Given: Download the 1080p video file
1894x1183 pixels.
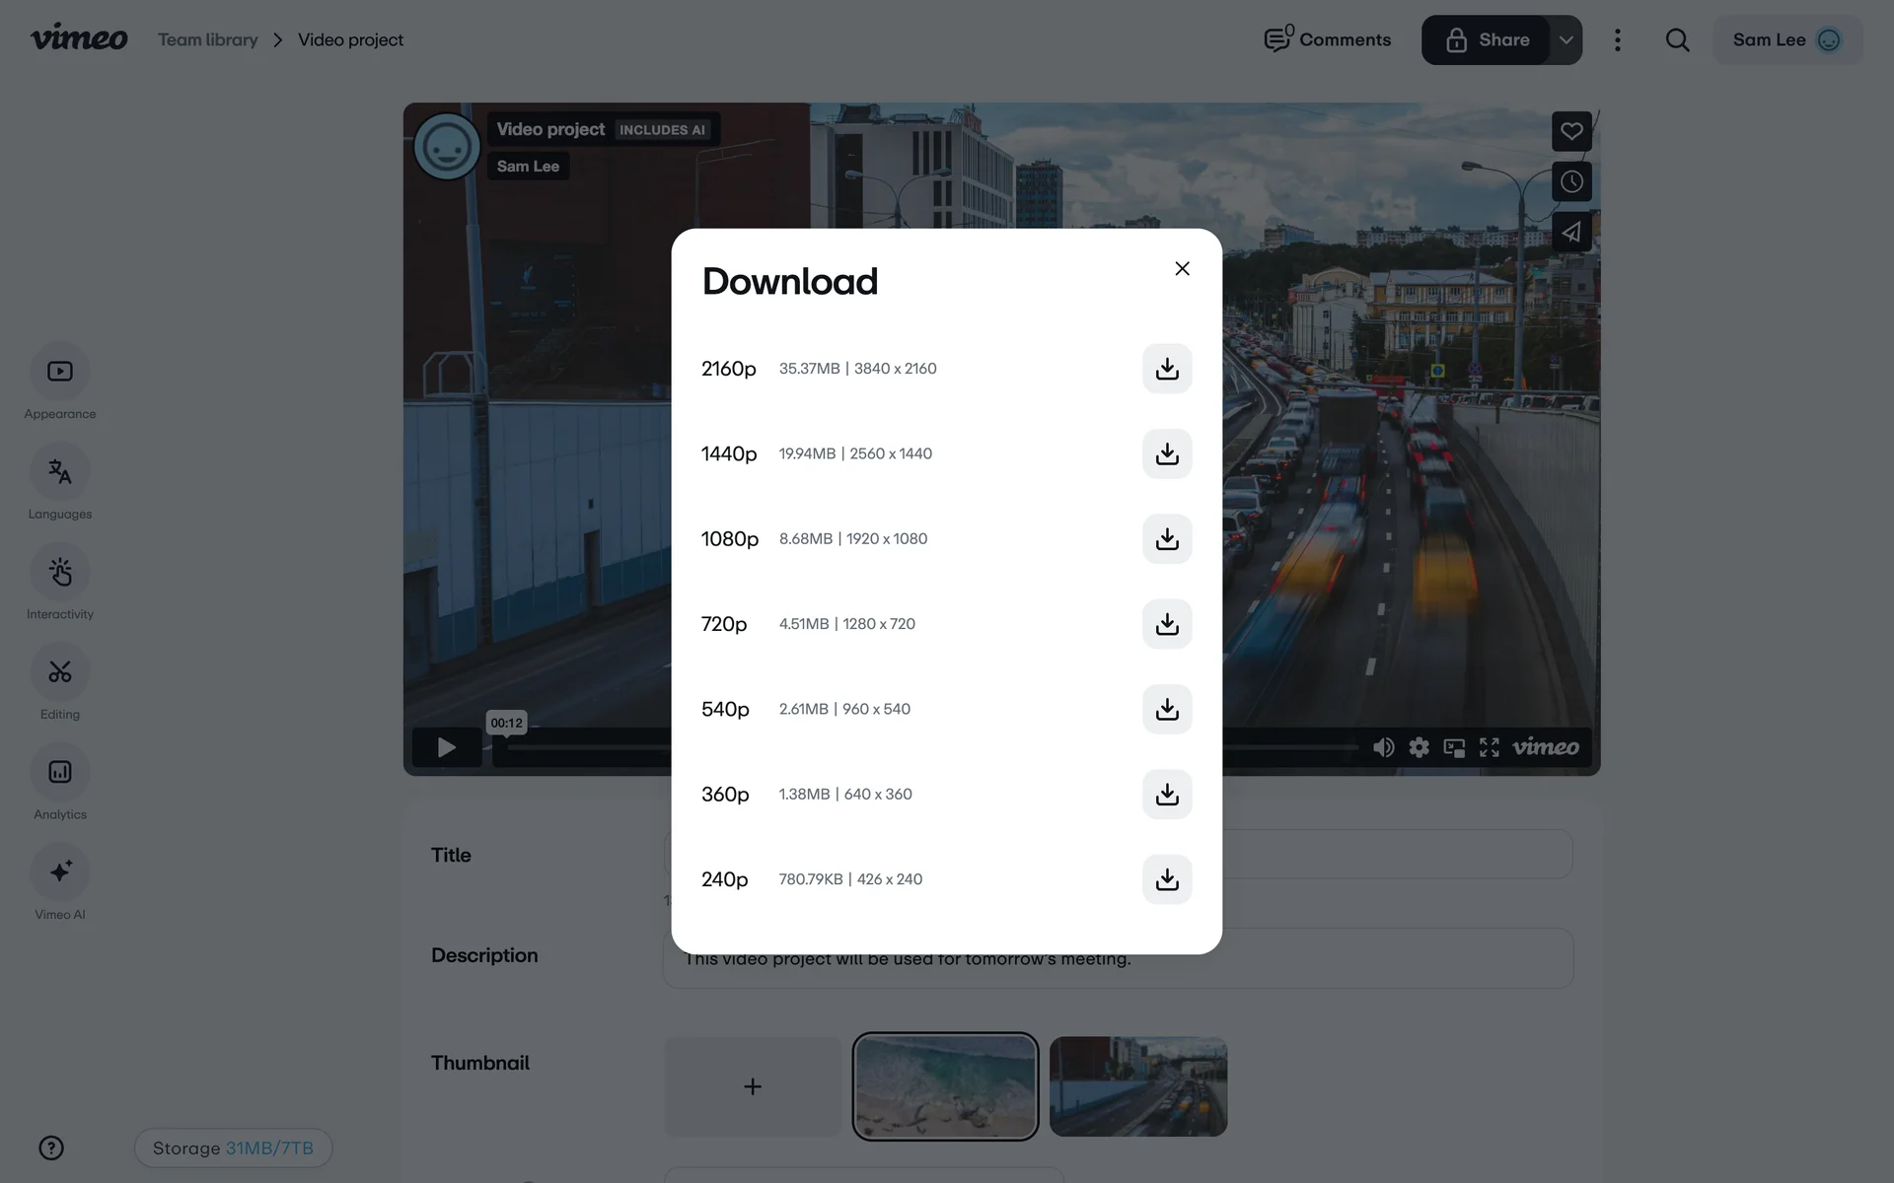Looking at the screenshot, I should pos(1167,539).
